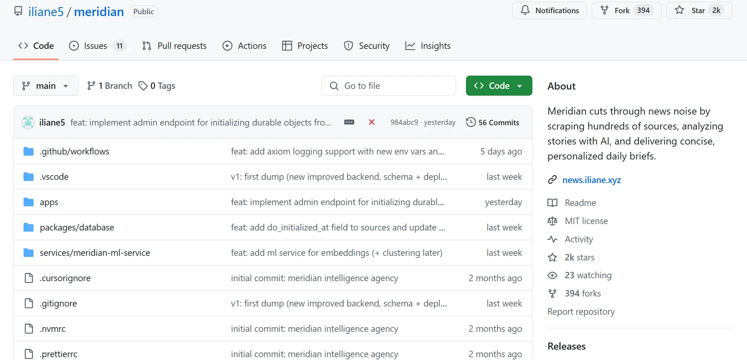Screen dimensions: 747x360
Task: Click the 11 issues counter badge
Action: coord(120,46)
